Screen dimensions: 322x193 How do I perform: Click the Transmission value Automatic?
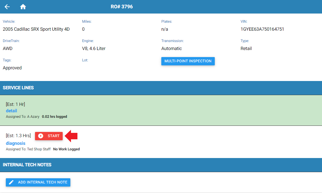pyautogui.click(x=171, y=48)
